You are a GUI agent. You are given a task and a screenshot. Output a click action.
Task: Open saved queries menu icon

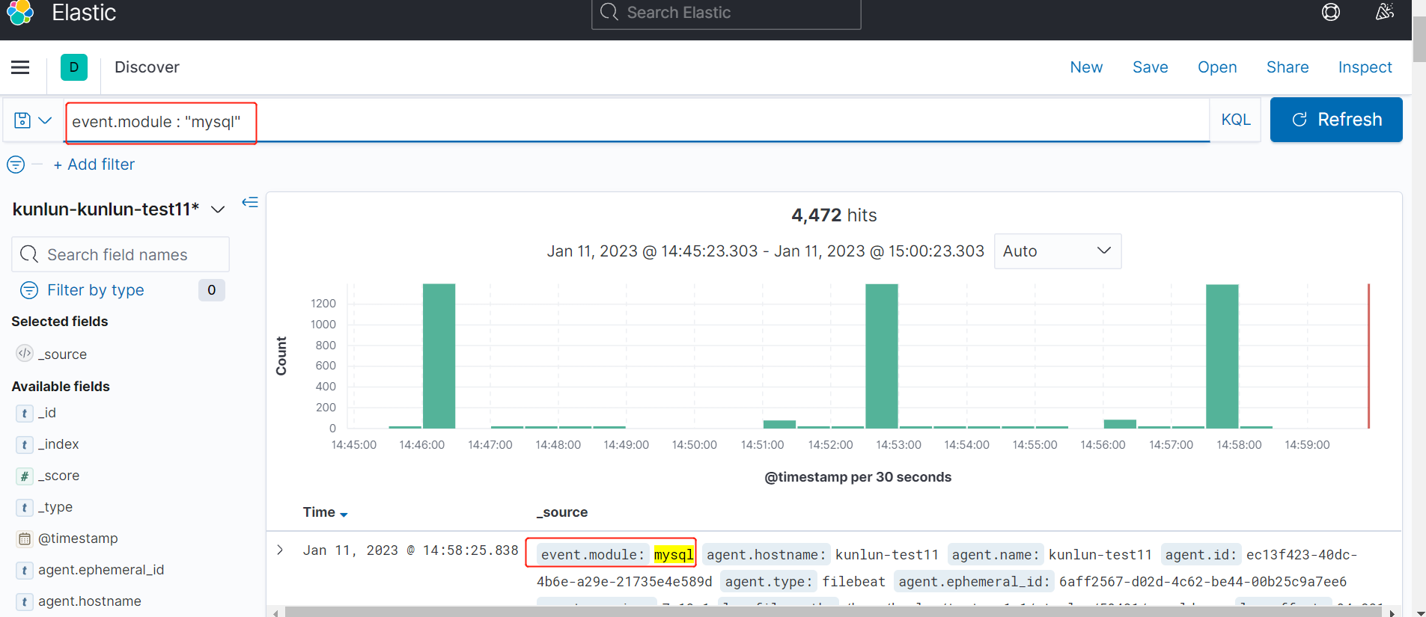point(33,120)
